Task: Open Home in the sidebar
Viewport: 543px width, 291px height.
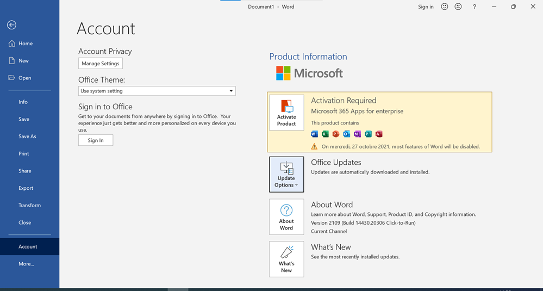Action: [25, 44]
